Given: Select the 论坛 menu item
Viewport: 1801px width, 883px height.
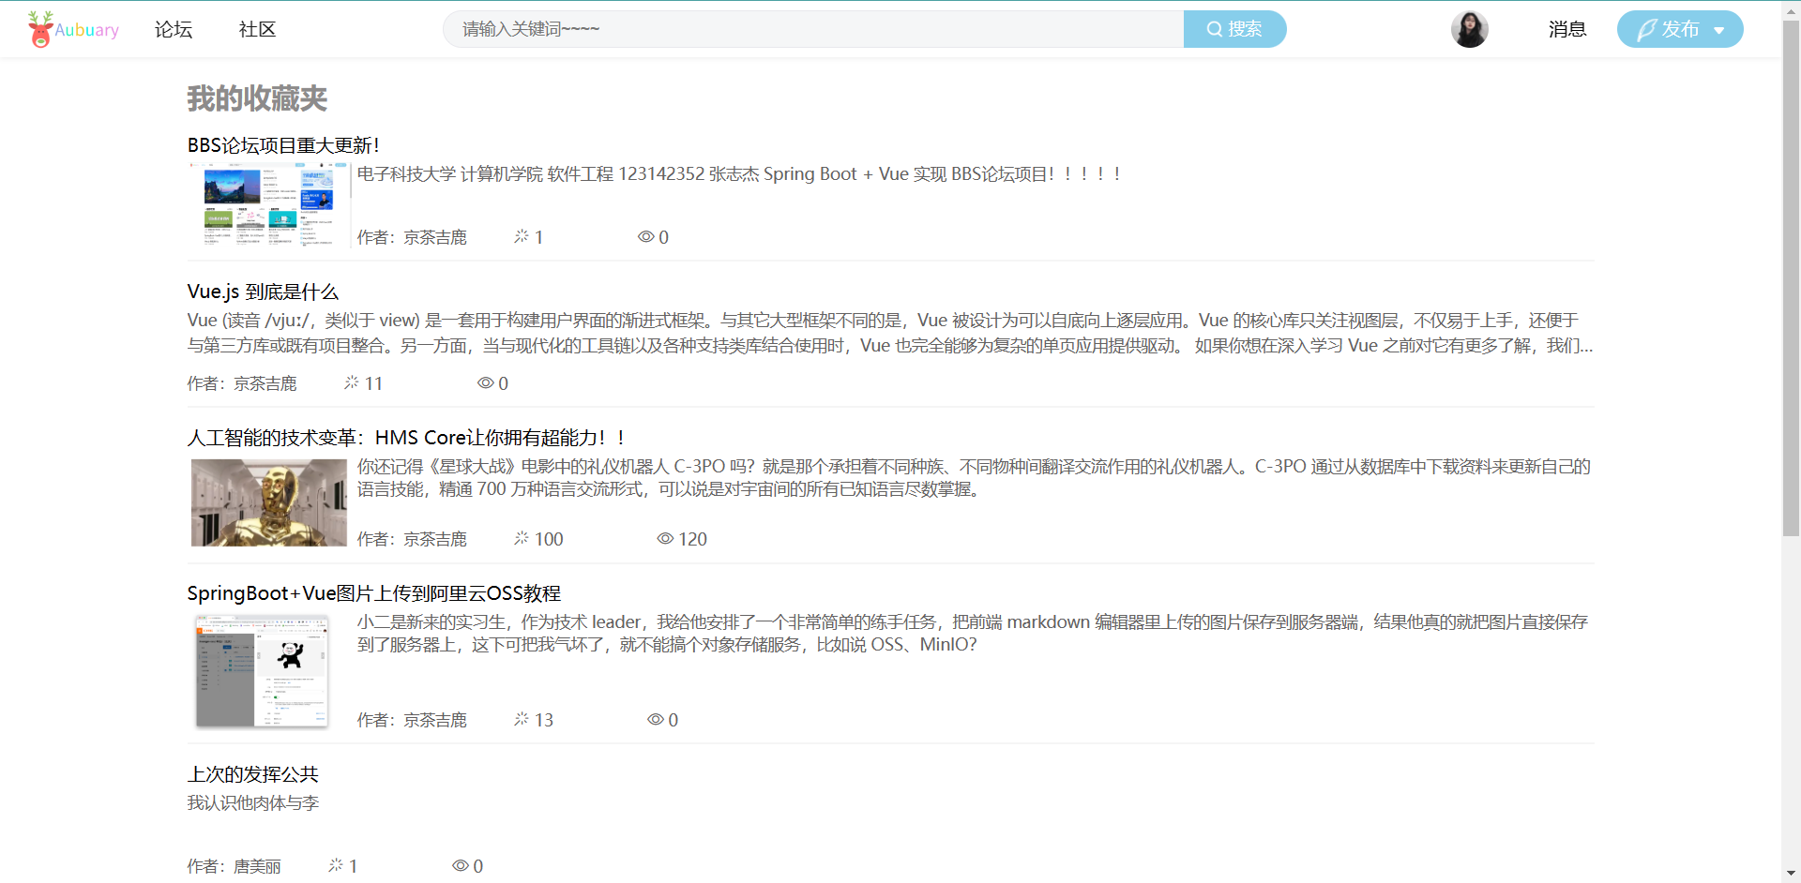Looking at the screenshot, I should click(173, 29).
